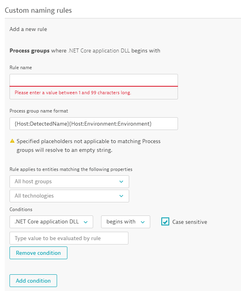
Task: Click the 'Add a new rule' text
Action: coord(28,29)
